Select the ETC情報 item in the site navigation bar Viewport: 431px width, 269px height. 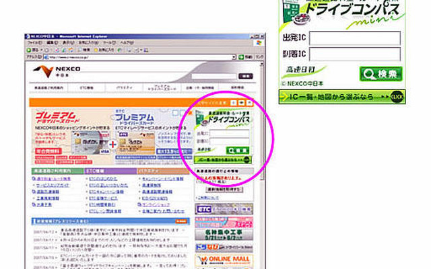pos(87,88)
